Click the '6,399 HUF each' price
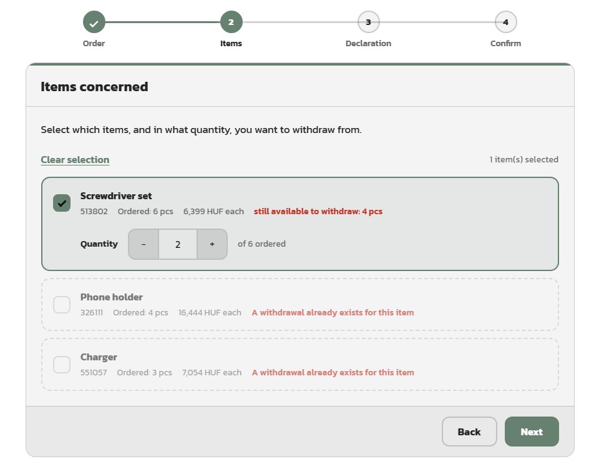This screenshot has height=474, width=599. pyautogui.click(x=213, y=211)
